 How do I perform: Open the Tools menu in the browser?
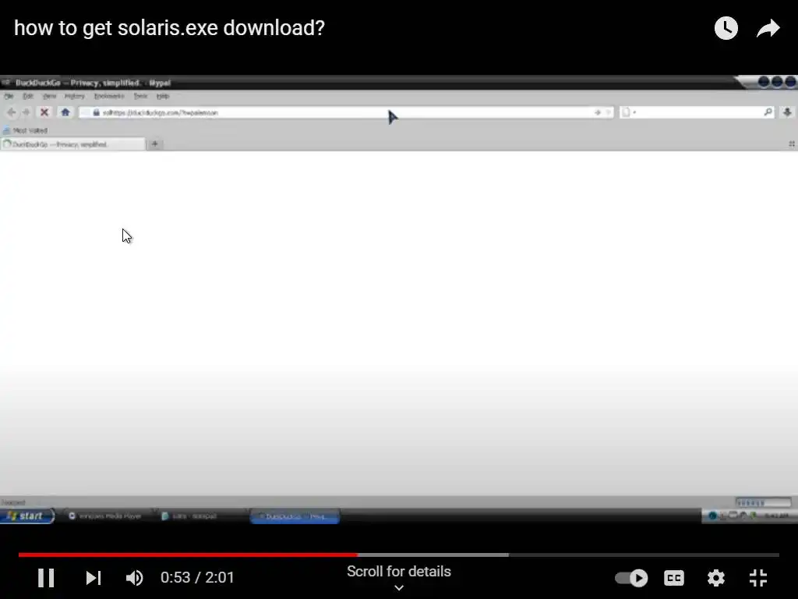pos(140,96)
